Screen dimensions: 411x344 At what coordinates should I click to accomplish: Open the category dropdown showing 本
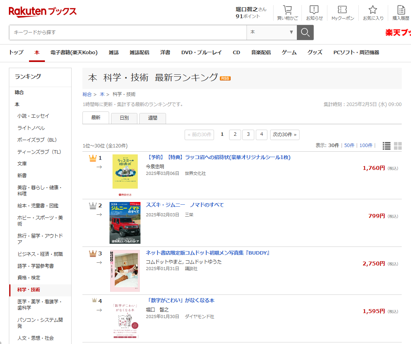click(x=272, y=33)
